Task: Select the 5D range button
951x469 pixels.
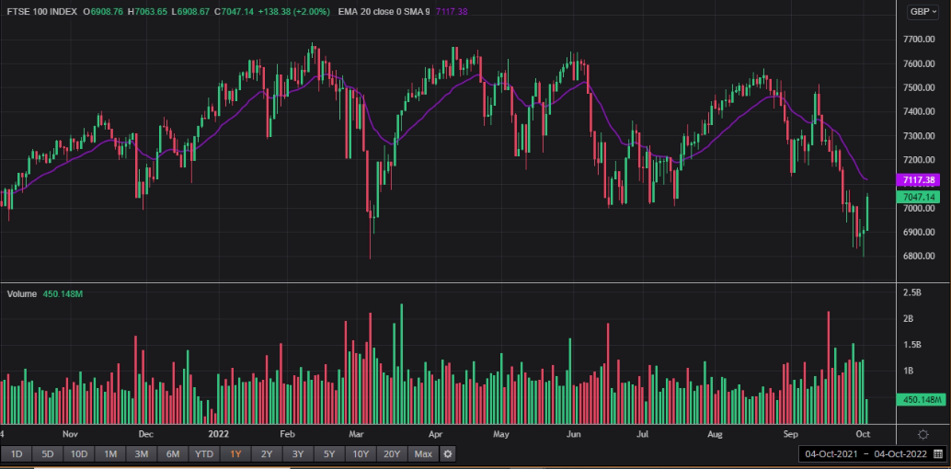Action: tap(47, 454)
